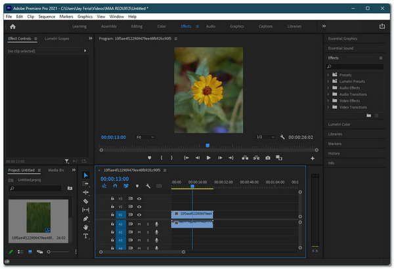Screen dimensions: 394x269
Task: Expand the Lumetri Presets folder
Action: (328, 81)
